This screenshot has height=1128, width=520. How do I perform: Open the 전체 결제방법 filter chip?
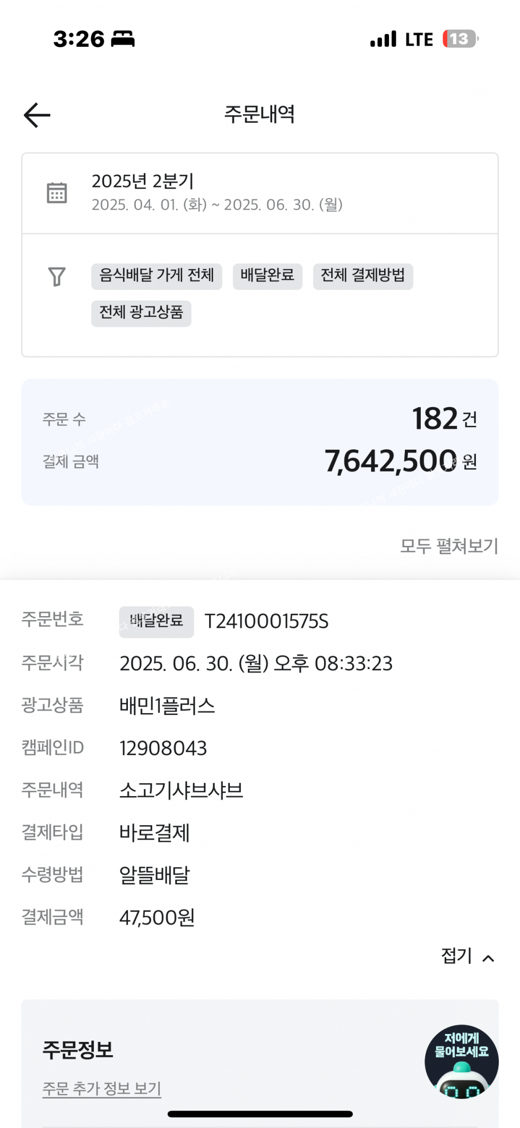(x=363, y=276)
